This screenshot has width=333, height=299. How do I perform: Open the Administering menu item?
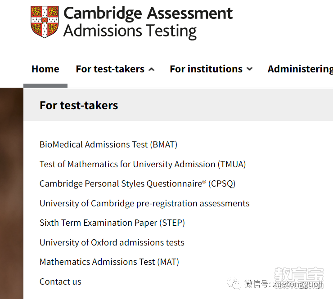coord(300,69)
